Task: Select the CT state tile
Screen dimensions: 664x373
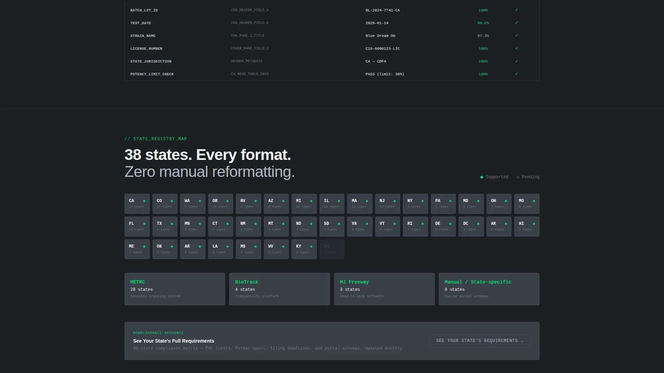Action: coord(221,227)
